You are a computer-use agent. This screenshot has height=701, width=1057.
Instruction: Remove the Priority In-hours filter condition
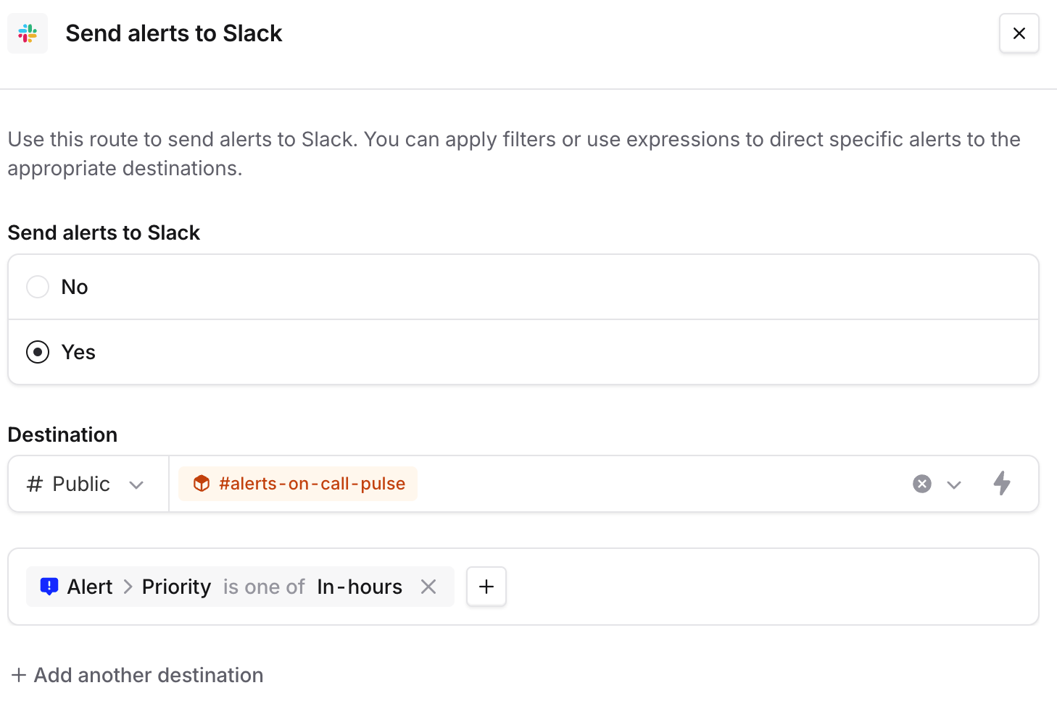click(428, 587)
